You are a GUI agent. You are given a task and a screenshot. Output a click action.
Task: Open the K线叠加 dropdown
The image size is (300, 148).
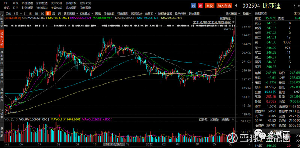pyautogui.click(x=87, y=14)
